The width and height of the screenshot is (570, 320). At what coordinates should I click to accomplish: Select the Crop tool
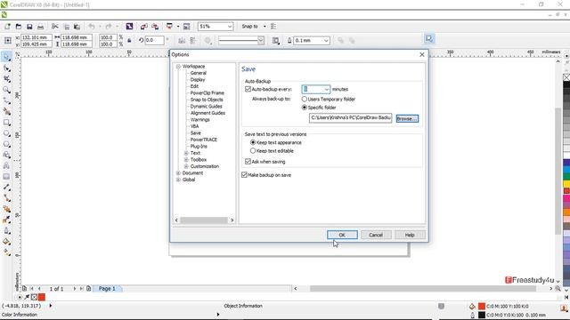tap(6, 79)
